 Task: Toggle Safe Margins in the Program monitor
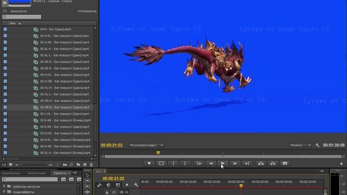[161, 164]
